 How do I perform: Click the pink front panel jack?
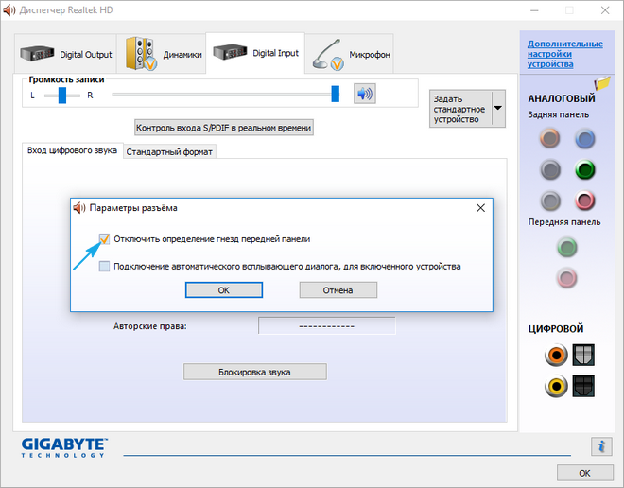[x=567, y=278]
